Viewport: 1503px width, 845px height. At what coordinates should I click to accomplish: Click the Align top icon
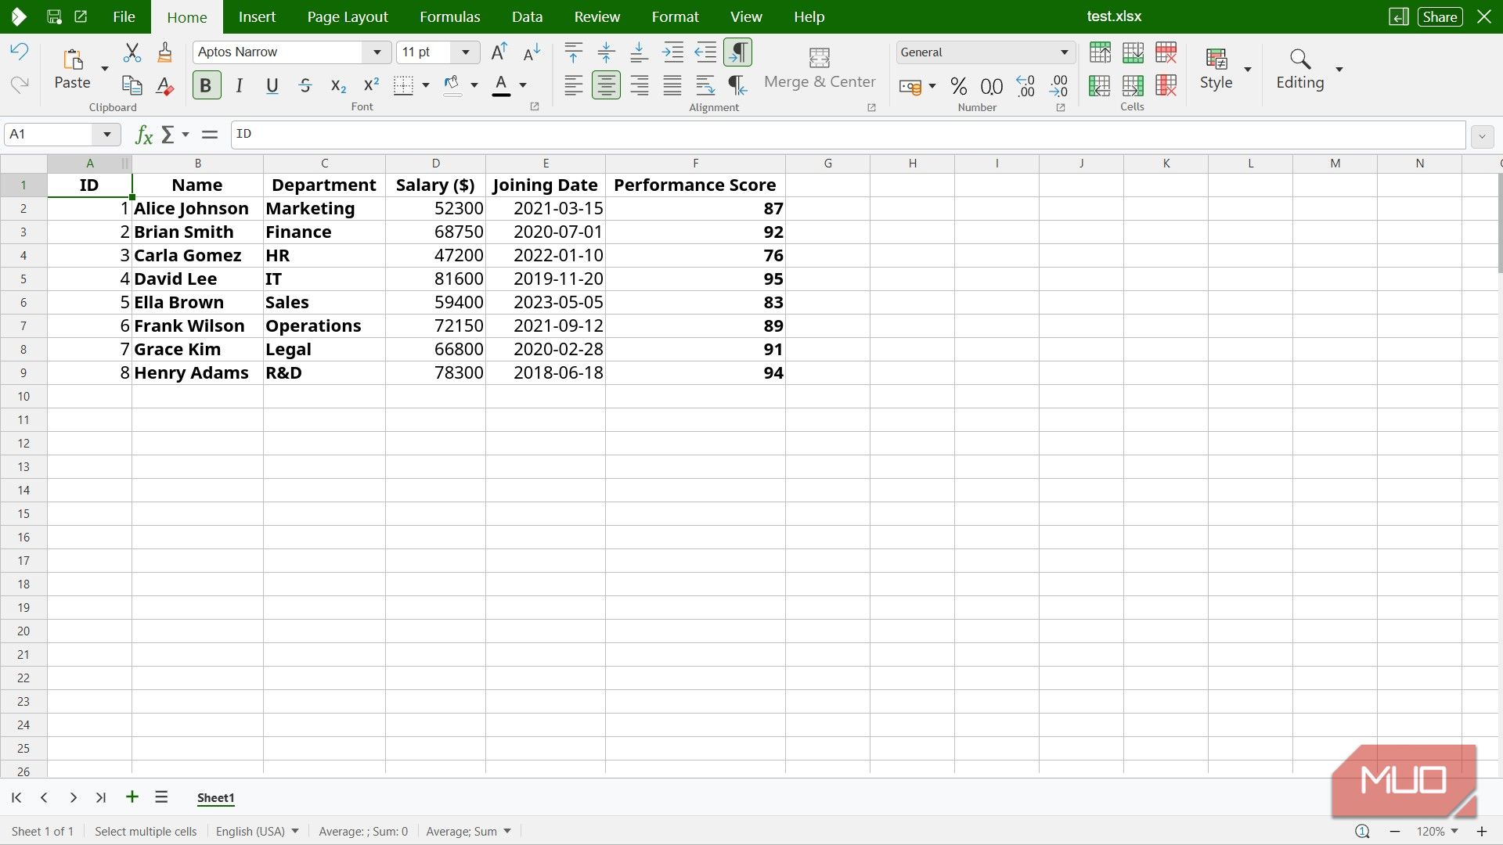click(573, 52)
